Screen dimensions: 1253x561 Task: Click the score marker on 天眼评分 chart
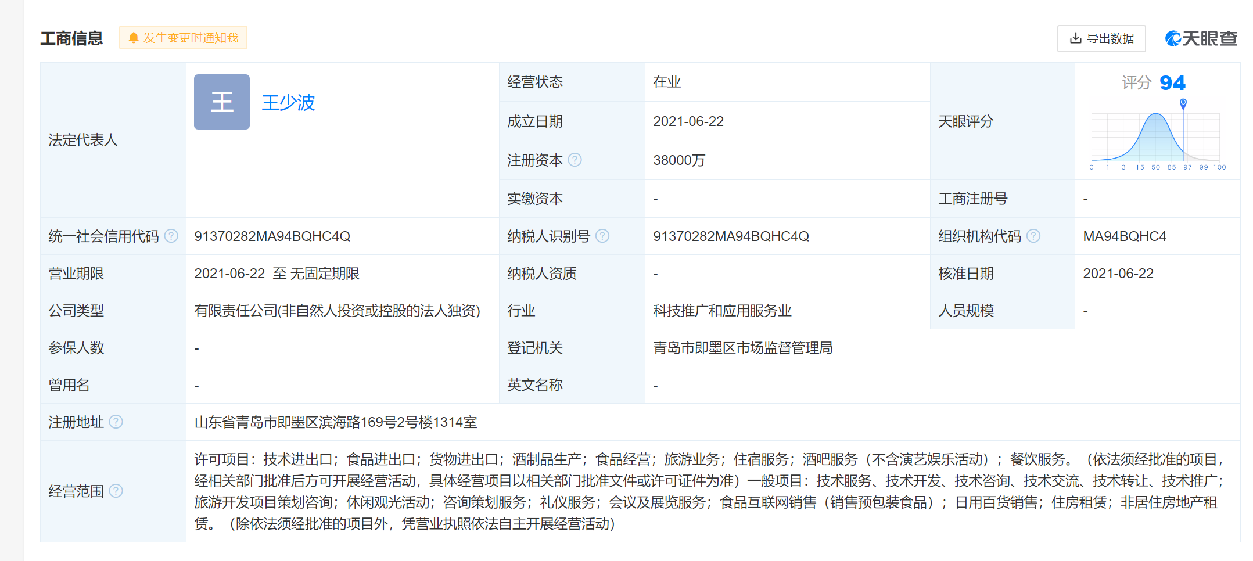point(1183,103)
